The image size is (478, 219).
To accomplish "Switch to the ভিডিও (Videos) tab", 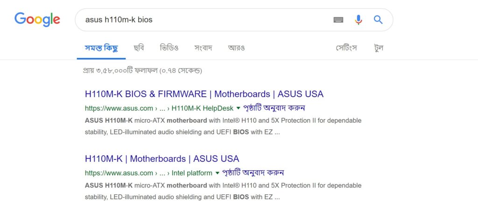I will 169,48.
